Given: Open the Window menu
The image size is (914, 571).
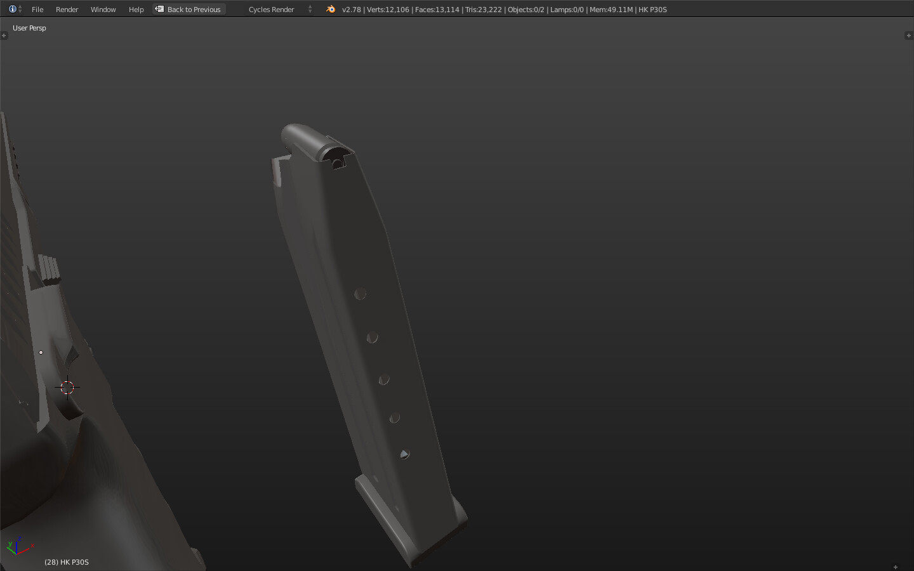Looking at the screenshot, I should point(103,10).
